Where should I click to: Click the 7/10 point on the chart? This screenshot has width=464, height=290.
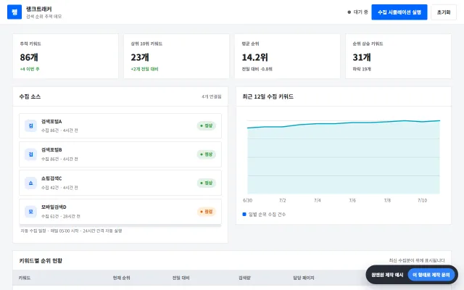[422, 122]
